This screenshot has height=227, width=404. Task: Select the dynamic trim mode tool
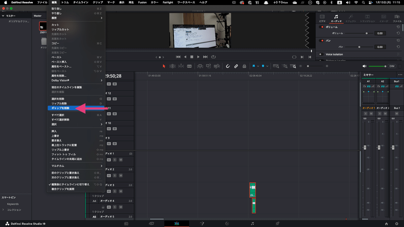[x=181, y=66]
